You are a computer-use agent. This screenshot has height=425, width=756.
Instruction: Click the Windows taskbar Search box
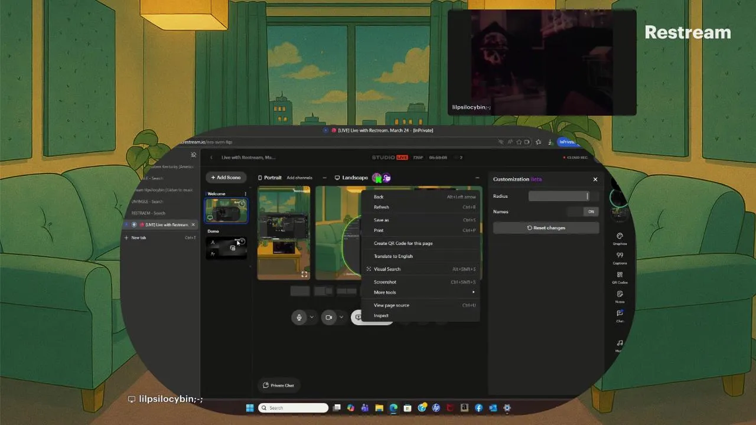click(x=293, y=408)
